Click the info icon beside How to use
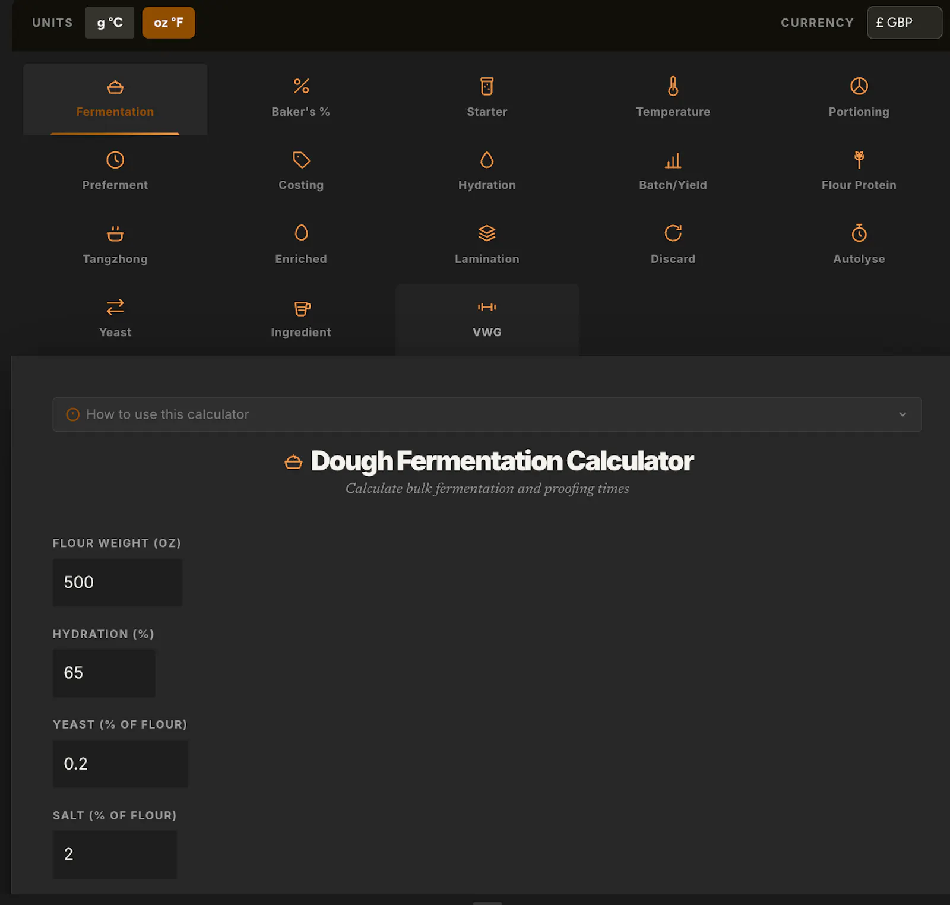 click(x=73, y=414)
